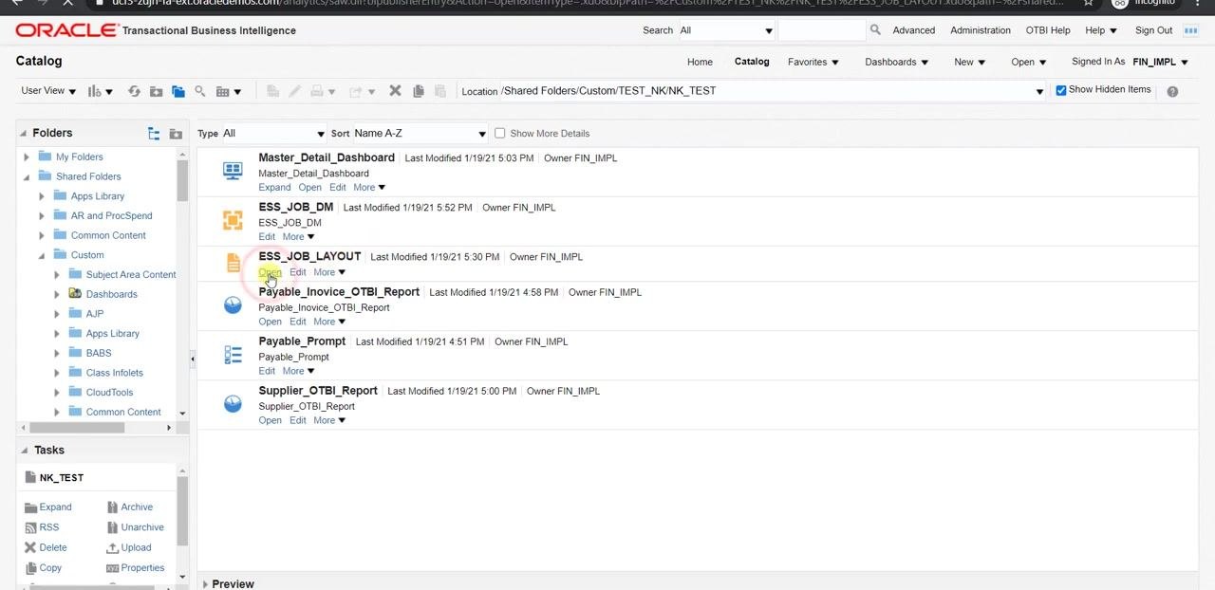Click Edit link for ESS_JOB_DM
Screen dimensions: 1215x590
pos(267,237)
